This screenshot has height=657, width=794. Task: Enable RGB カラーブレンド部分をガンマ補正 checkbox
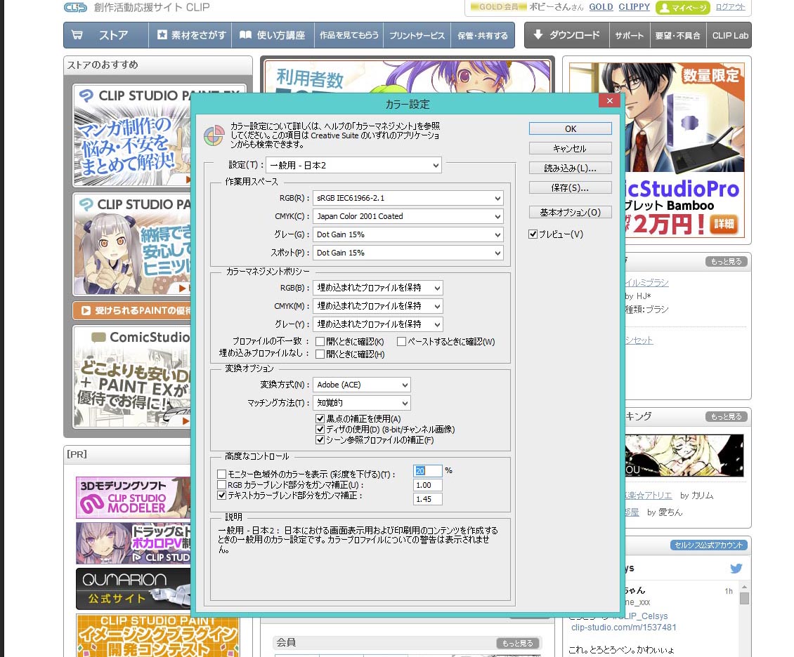click(221, 484)
